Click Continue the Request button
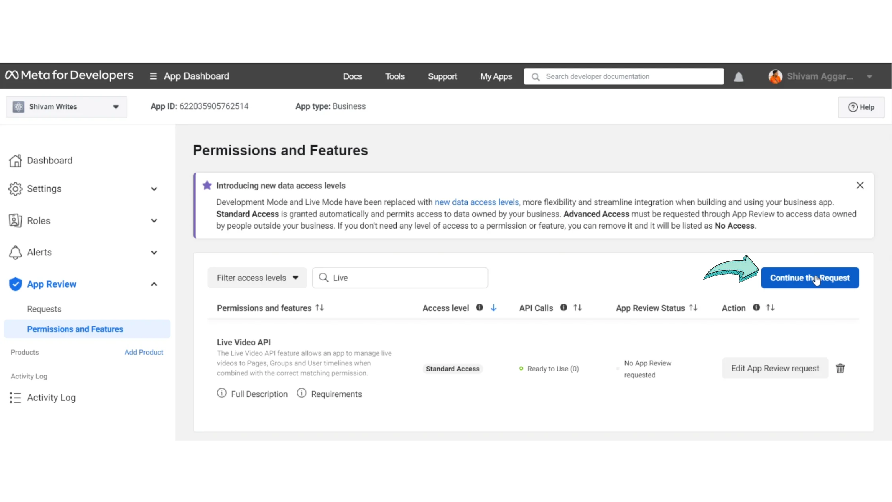This screenshot has width=892, height=502. [x=809, y=278]
